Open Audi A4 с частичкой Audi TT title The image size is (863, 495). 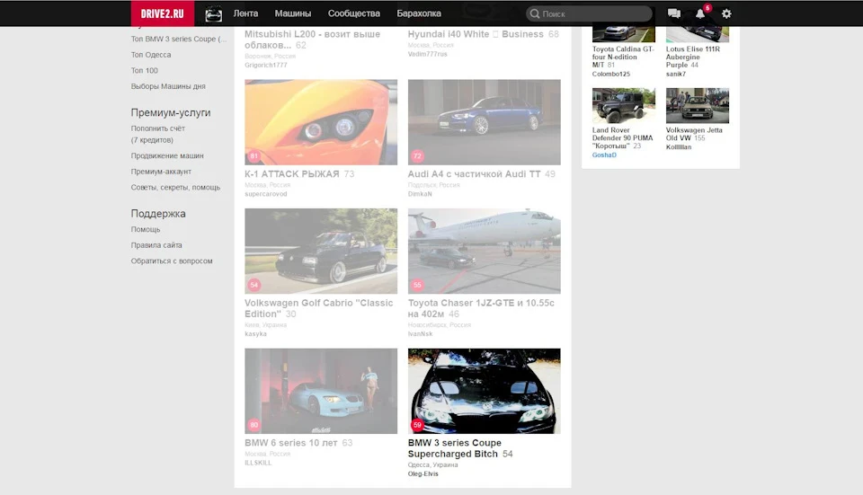(474, 173)
